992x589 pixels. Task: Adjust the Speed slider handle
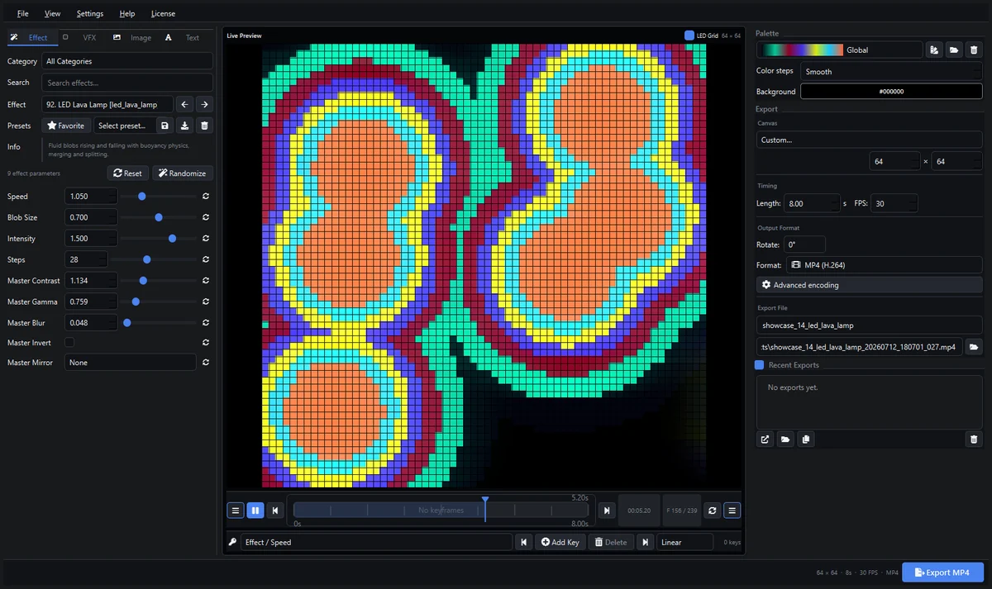coord(142,197)
